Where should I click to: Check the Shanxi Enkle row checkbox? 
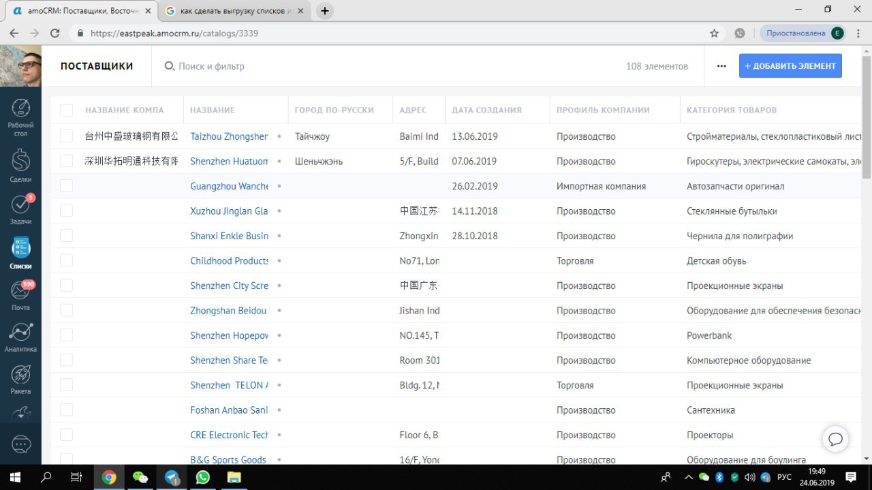pos(66,236)
